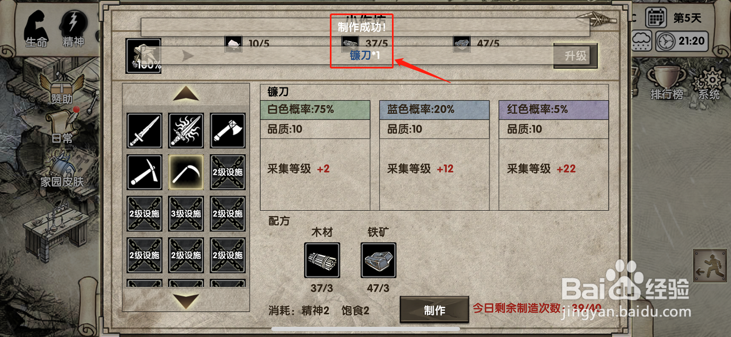Select the 白色概率:75% quality header
The height and width of the screenshot is (337, 731).
point(315,109)
